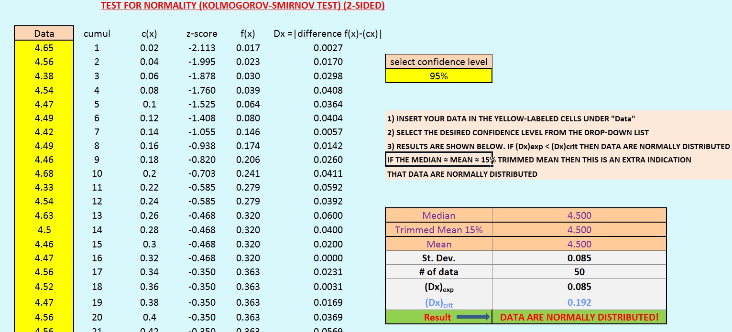Open the 95% confidence level drop-down cell
The image size is (732, 332).
[x=438, y=75]
